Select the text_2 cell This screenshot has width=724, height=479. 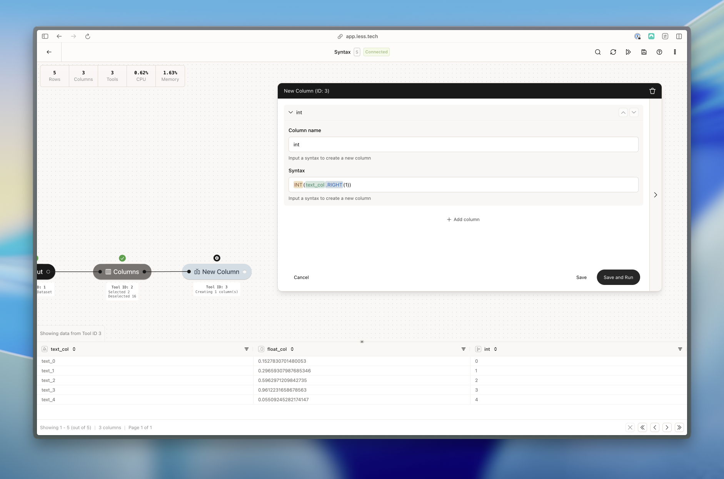click(145, 380)
